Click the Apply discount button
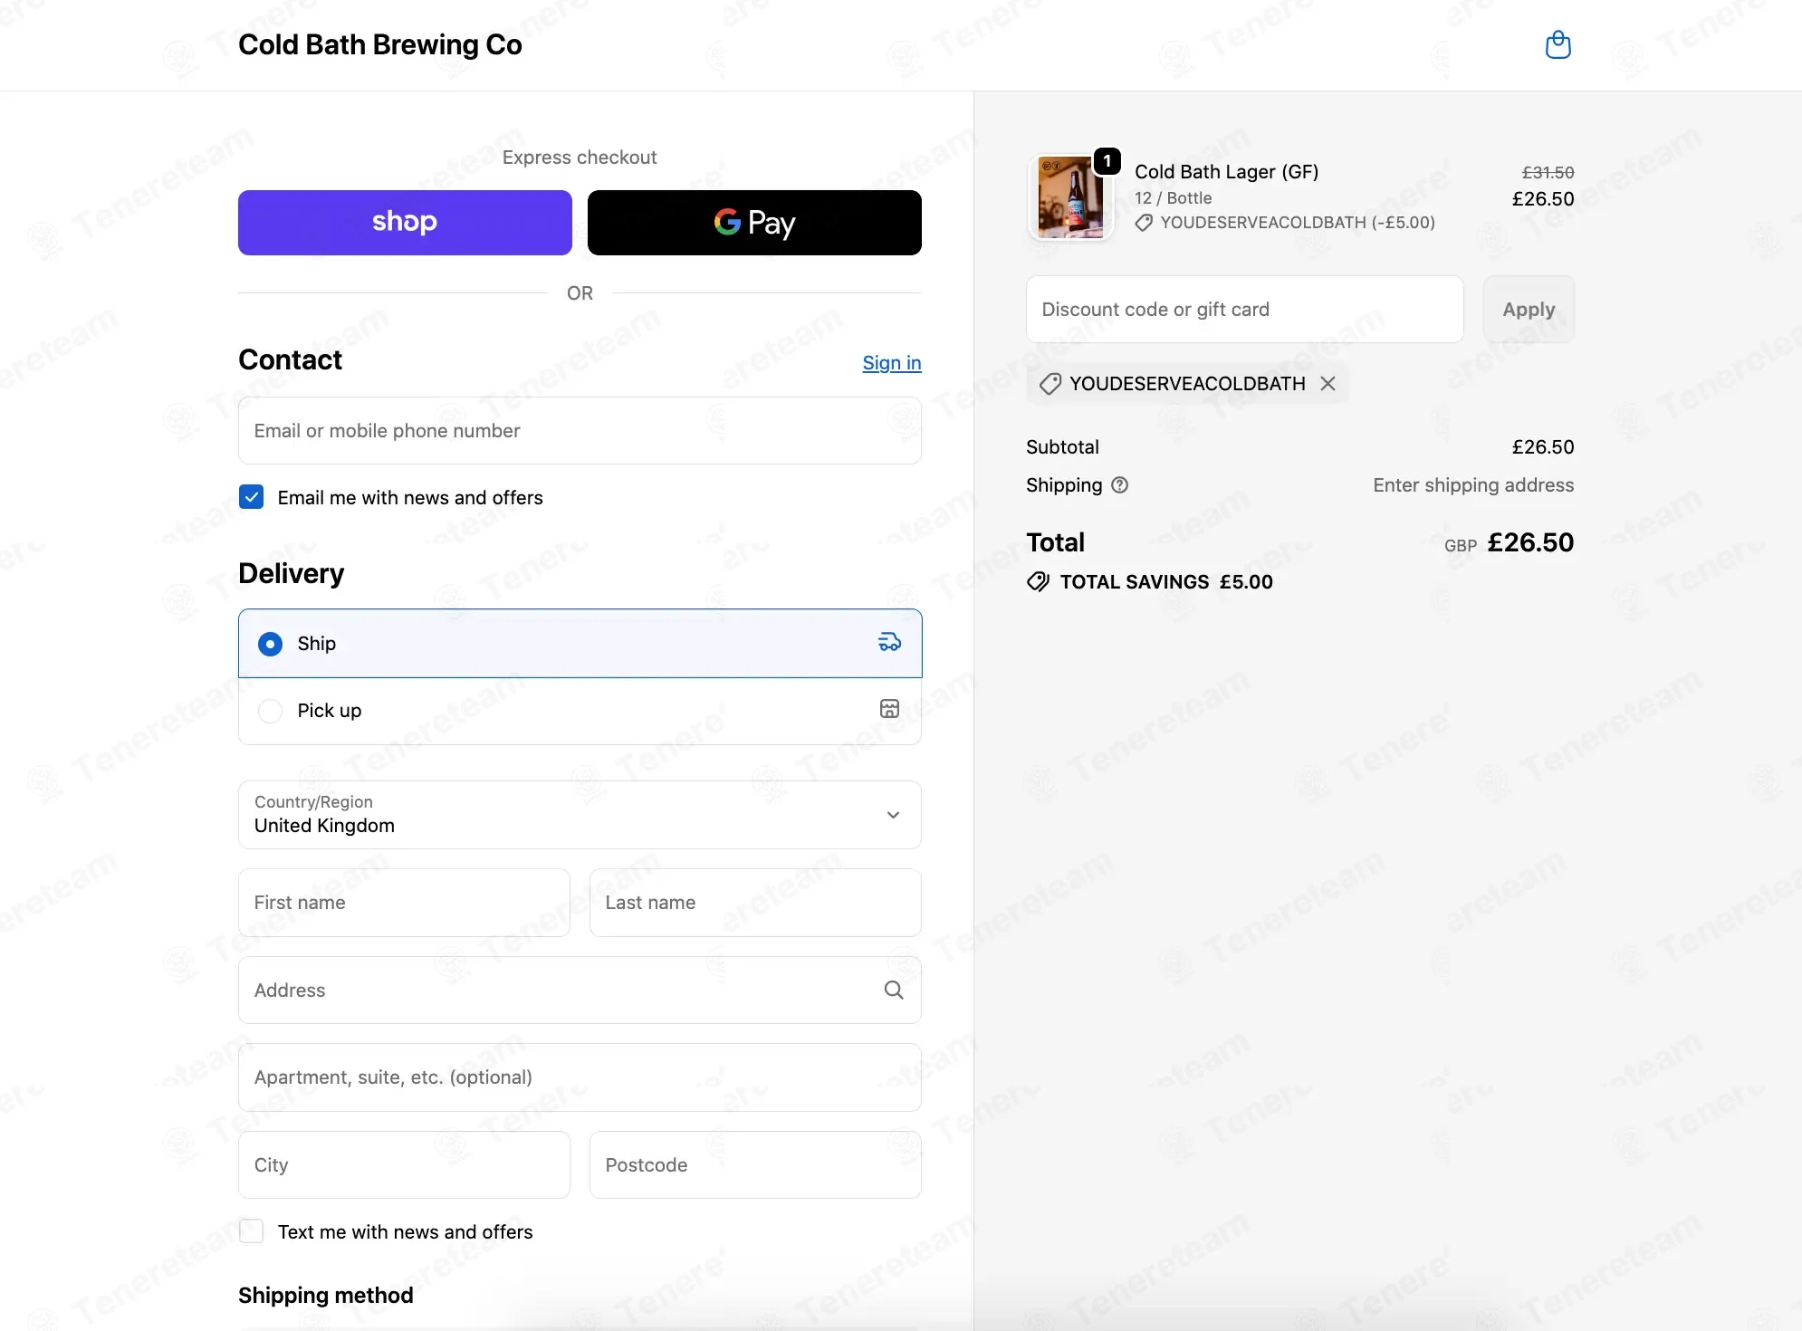 (x=1529, y=310)
